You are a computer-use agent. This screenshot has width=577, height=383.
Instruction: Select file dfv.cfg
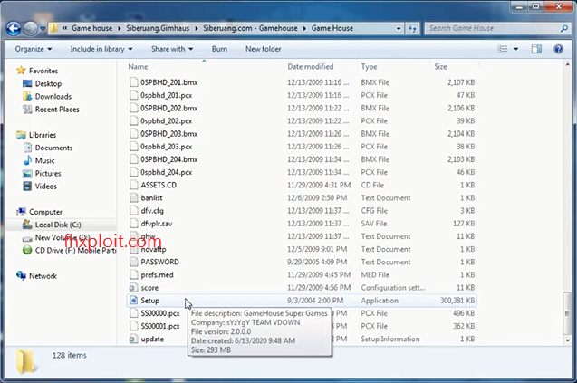[x=152, y=210]
